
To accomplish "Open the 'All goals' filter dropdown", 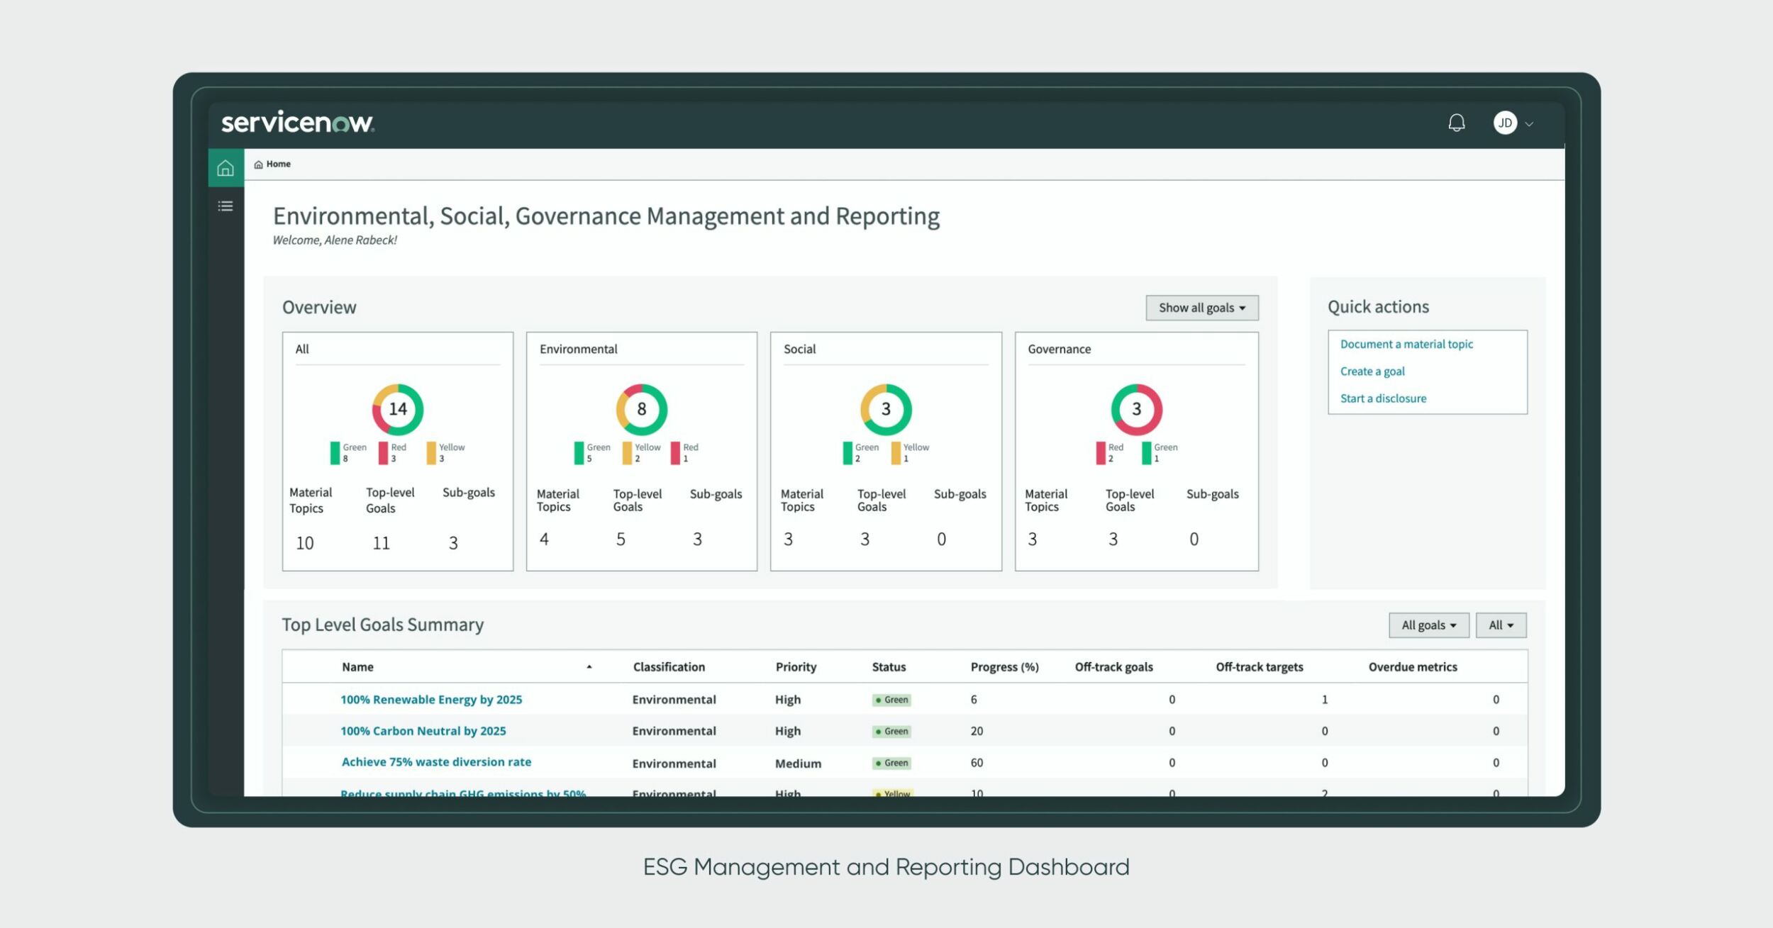I will pyautogui.click(x=1428, y=625).
